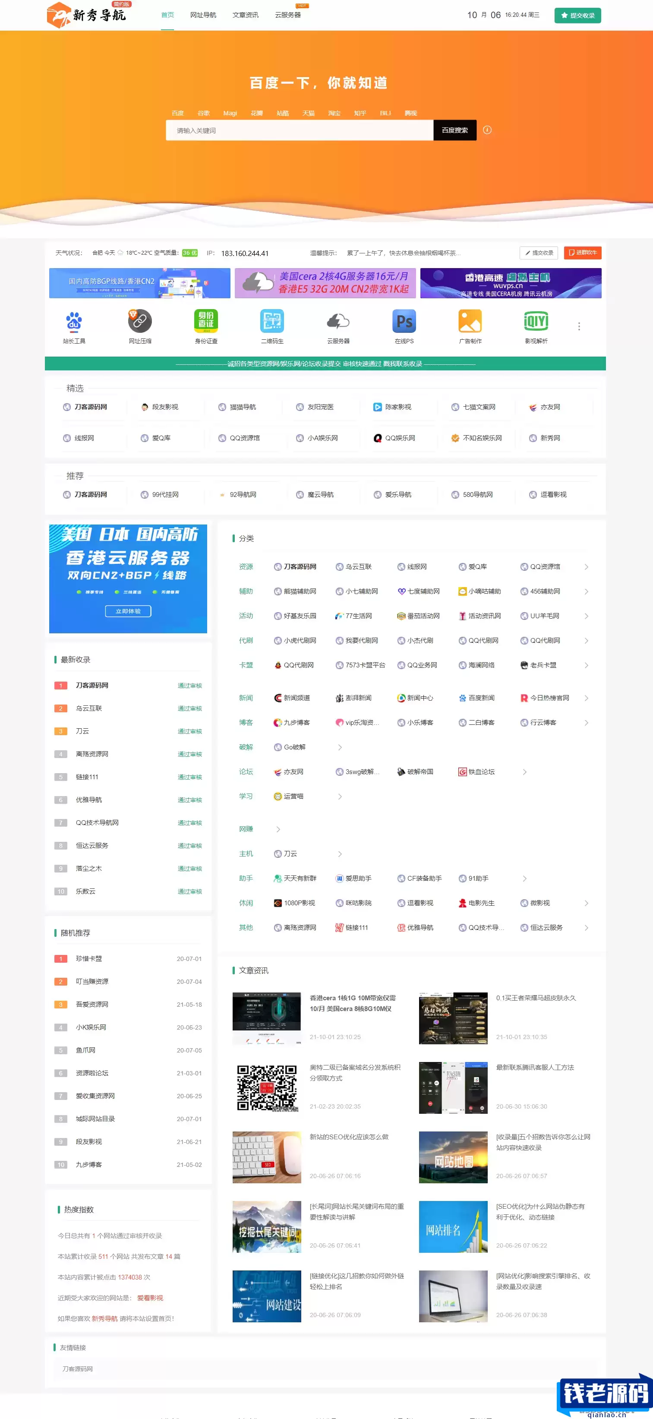Expand the 其他 category row arrow
653x1419 pixels.
coord(587,928)
